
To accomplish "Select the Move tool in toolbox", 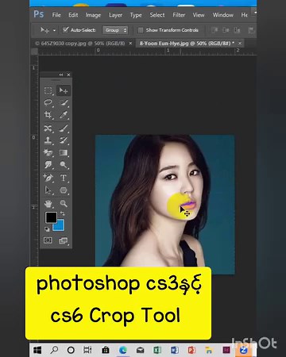I will click(64, 90).
